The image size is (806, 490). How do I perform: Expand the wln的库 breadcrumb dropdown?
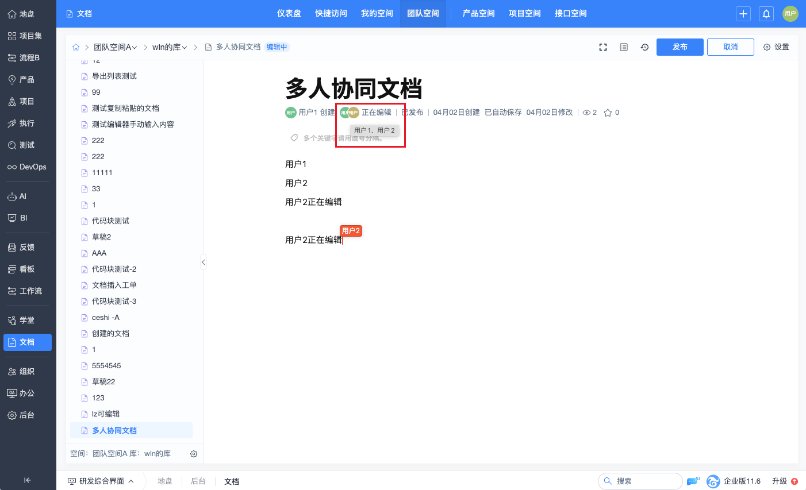[x=170, y=47]
